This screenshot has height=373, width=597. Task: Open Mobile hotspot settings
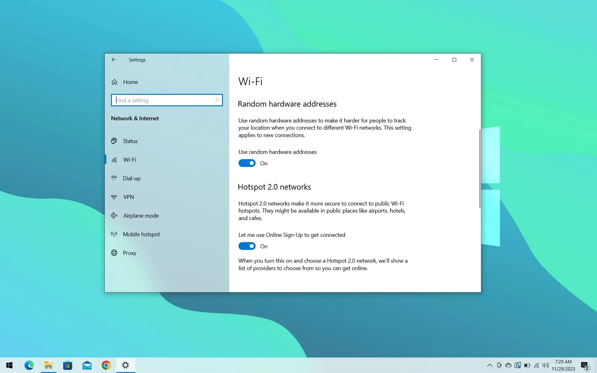pyautogui.click(x=141, y=234)
